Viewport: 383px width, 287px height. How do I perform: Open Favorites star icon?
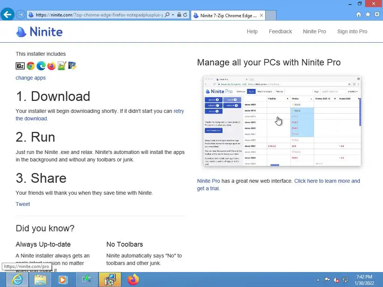coord(368,15)
